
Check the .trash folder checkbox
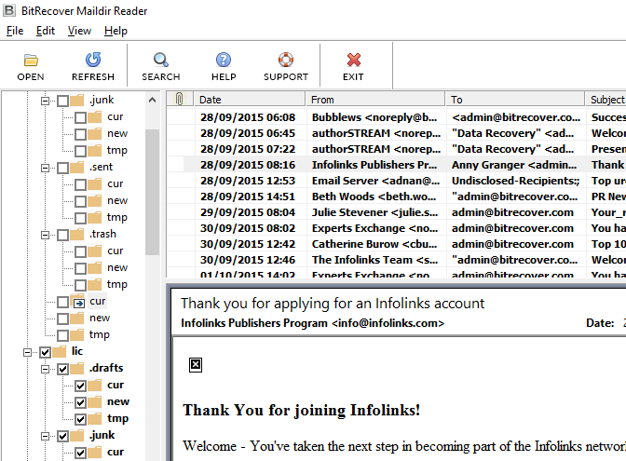pyautogui.click(x=62, y=235)
